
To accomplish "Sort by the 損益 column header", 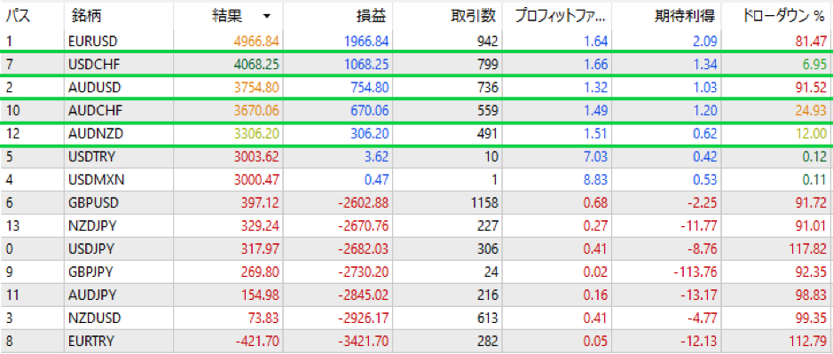I will coord(370,17).
